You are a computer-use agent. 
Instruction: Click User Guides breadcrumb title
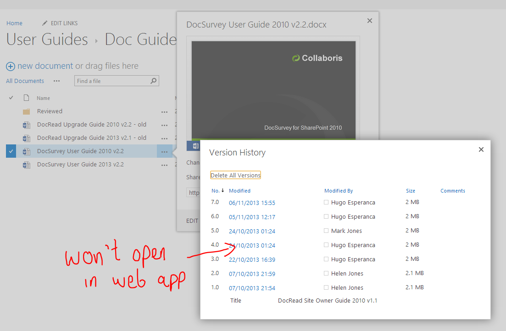coord(47,39)
